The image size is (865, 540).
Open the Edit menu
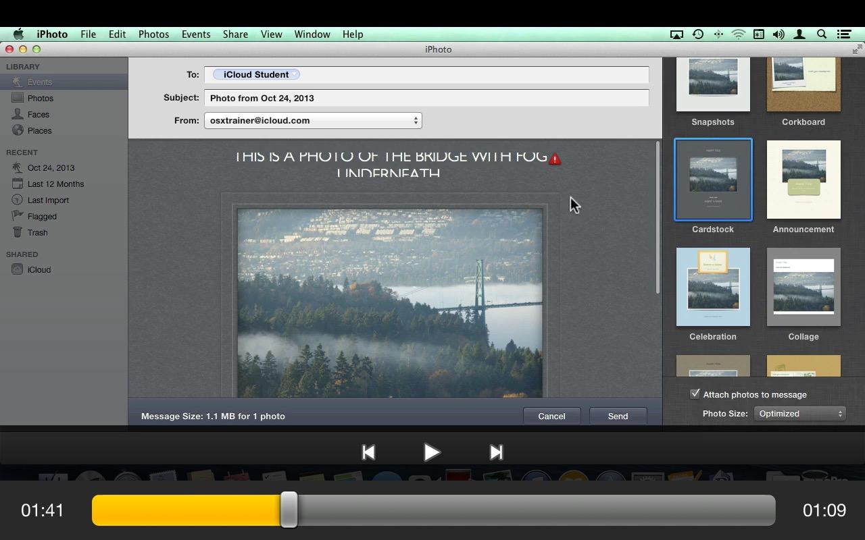117,34
